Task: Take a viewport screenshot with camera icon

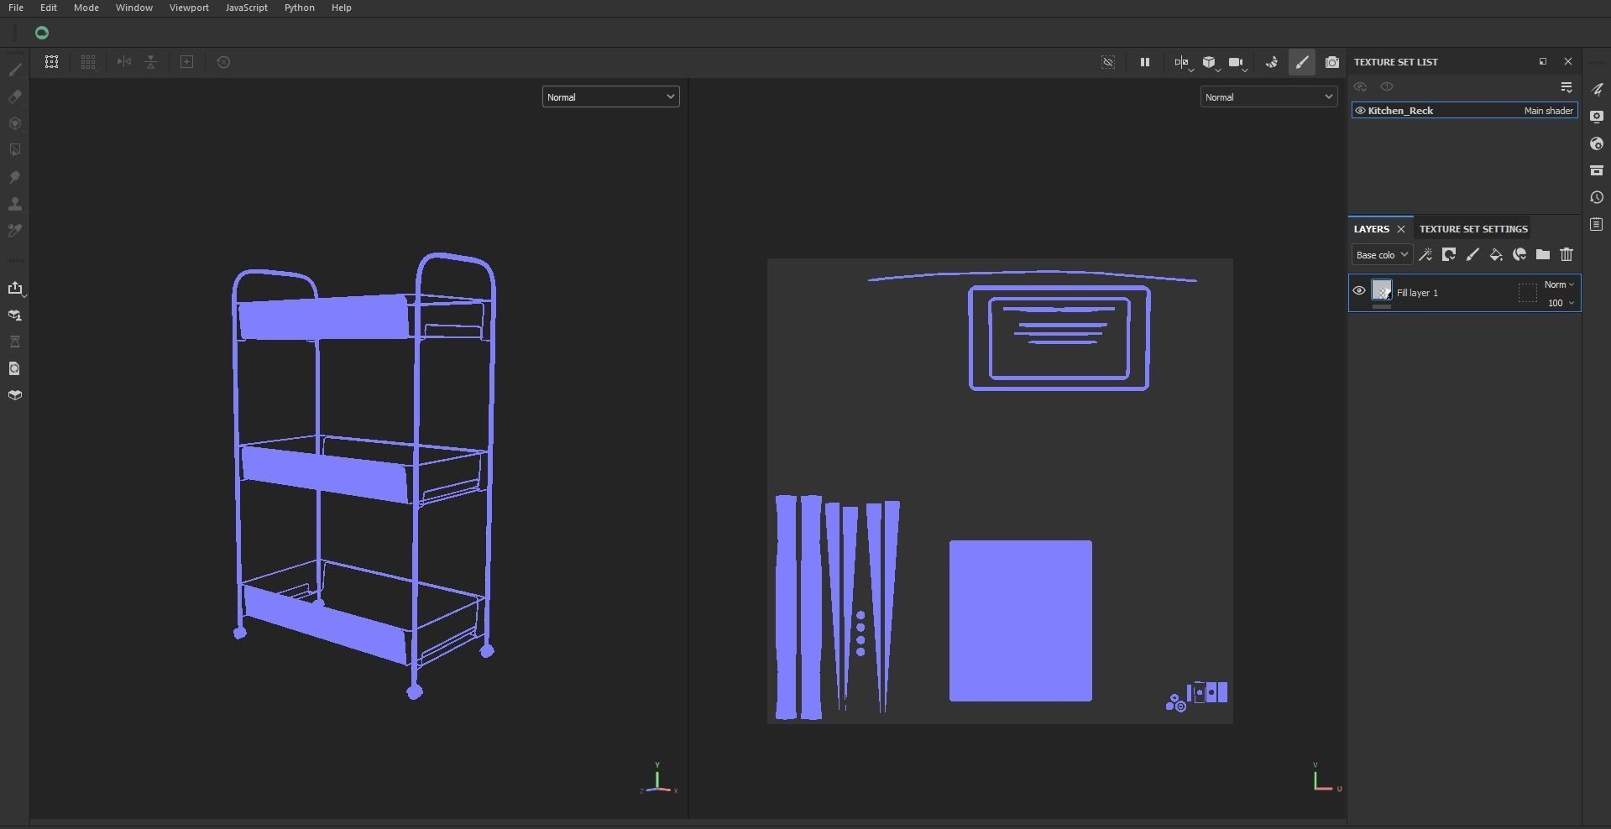Action: coord(1332,62)
